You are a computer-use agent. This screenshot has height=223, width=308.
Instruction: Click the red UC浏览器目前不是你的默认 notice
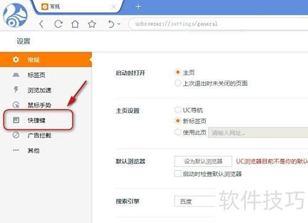[272, 161]
